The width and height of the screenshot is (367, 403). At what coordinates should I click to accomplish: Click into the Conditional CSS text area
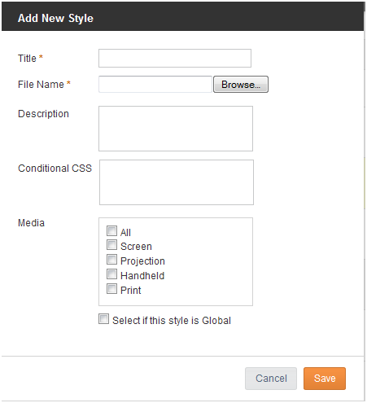177,182
